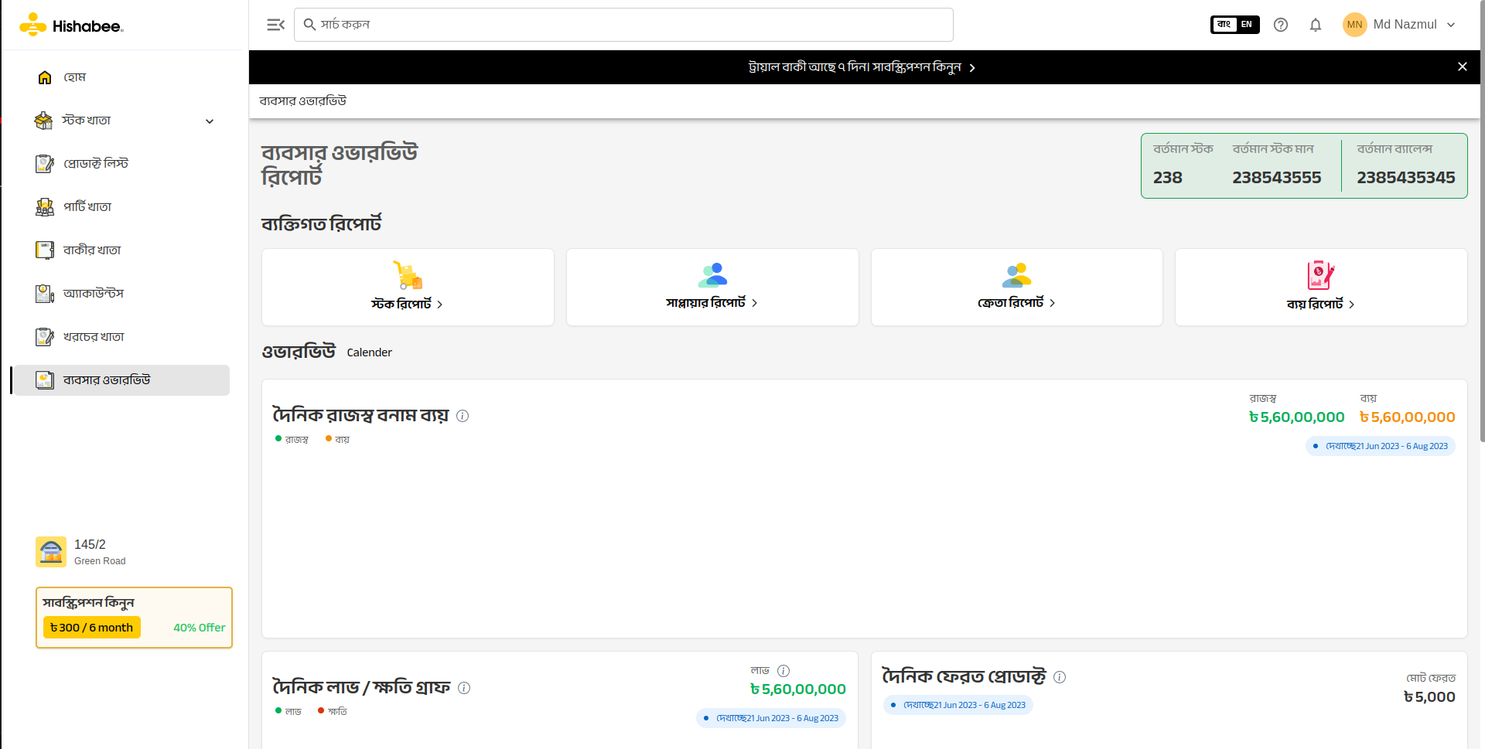Open the Home sidebar item

74,77
